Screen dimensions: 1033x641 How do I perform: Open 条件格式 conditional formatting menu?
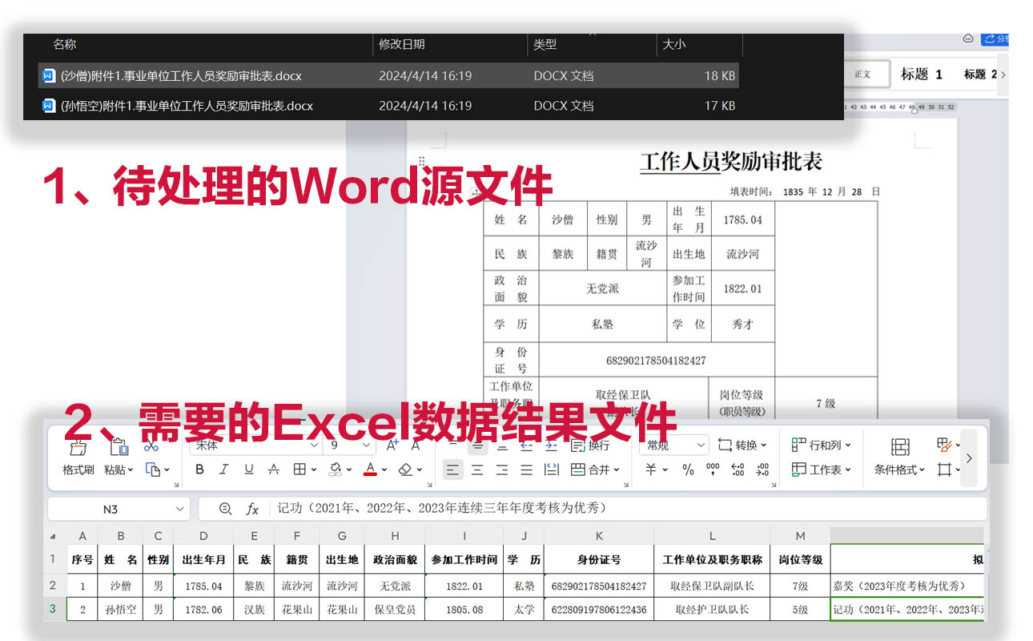click(900, 457)
